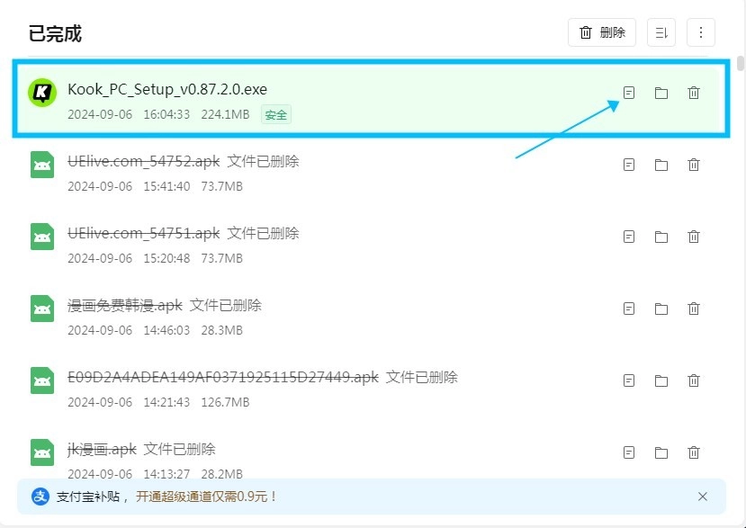The width and height of the screenshot is (746, 528).
Task: Click the vertical scrollbar thumb
Action: point(741,63)
